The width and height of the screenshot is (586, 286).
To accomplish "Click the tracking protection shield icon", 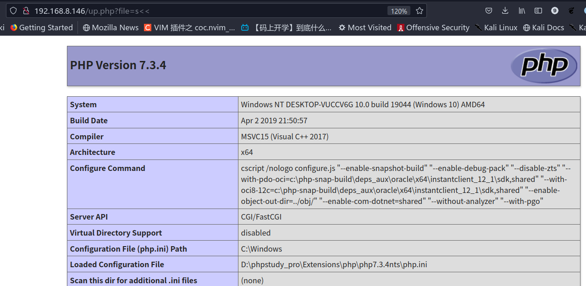I will [x=13, y=11].
